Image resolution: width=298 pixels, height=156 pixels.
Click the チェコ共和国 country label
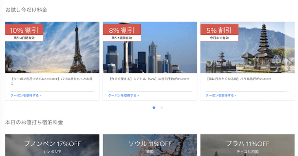click(248, 151)
